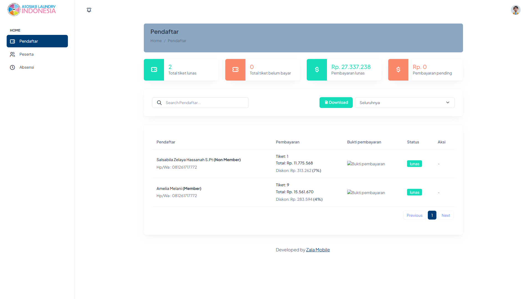Select page 1 in pagination
This screenshot has width=532, height=299.
tap(432, 215)
